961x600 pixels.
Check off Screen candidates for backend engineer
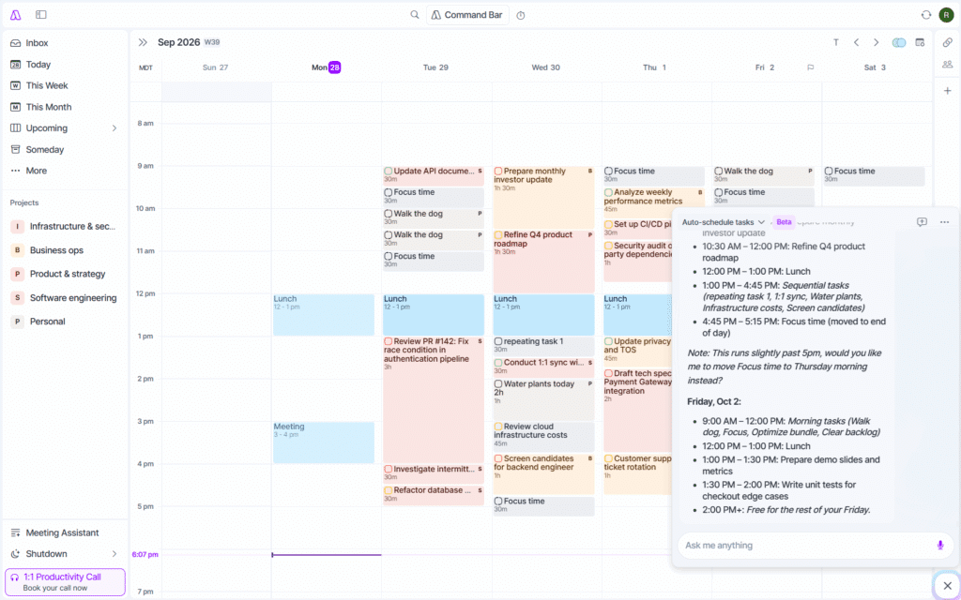point(498,458)
